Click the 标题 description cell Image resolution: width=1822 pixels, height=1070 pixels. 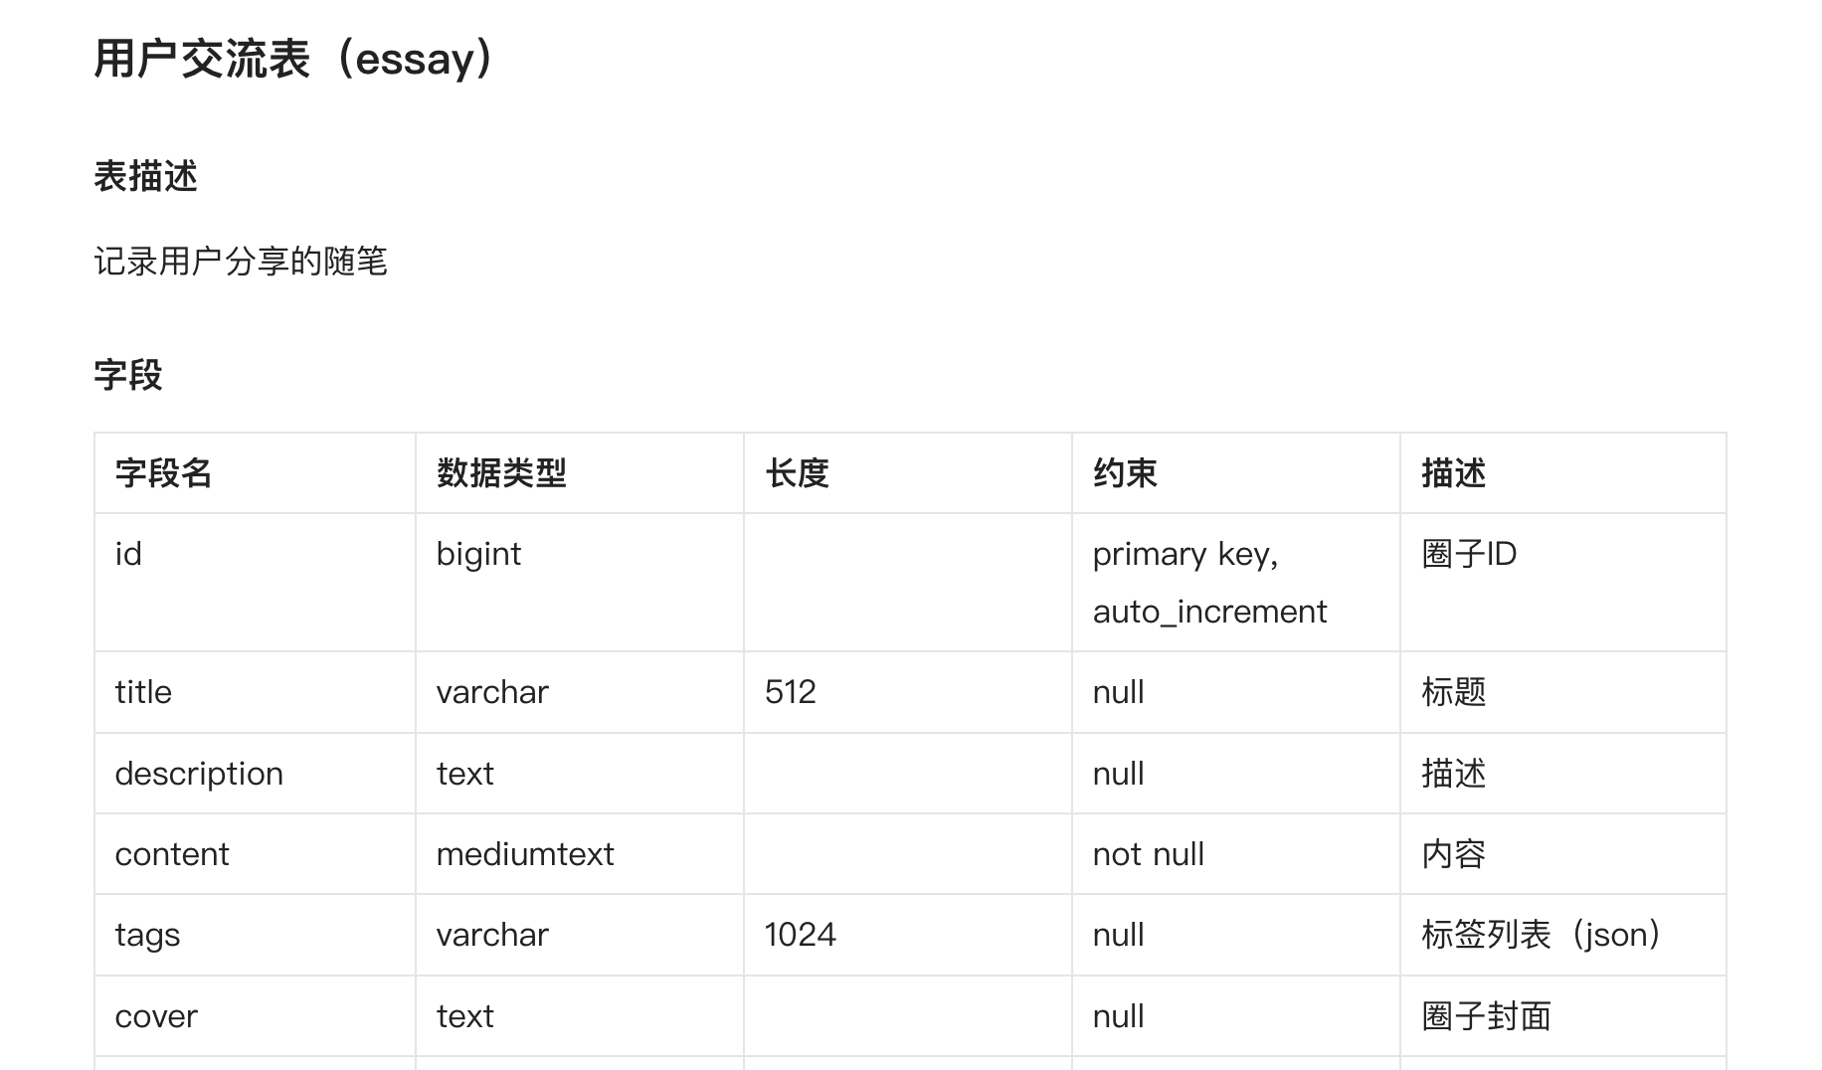[x=1453, y=692]
